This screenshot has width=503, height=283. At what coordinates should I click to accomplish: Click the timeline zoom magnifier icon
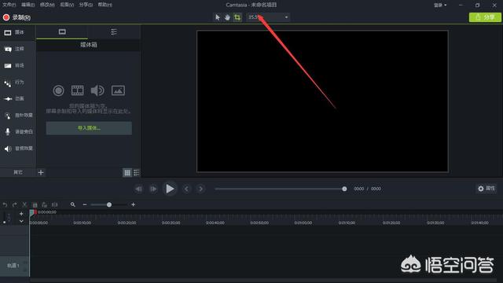pyautogui.click(x=73, y=204)
